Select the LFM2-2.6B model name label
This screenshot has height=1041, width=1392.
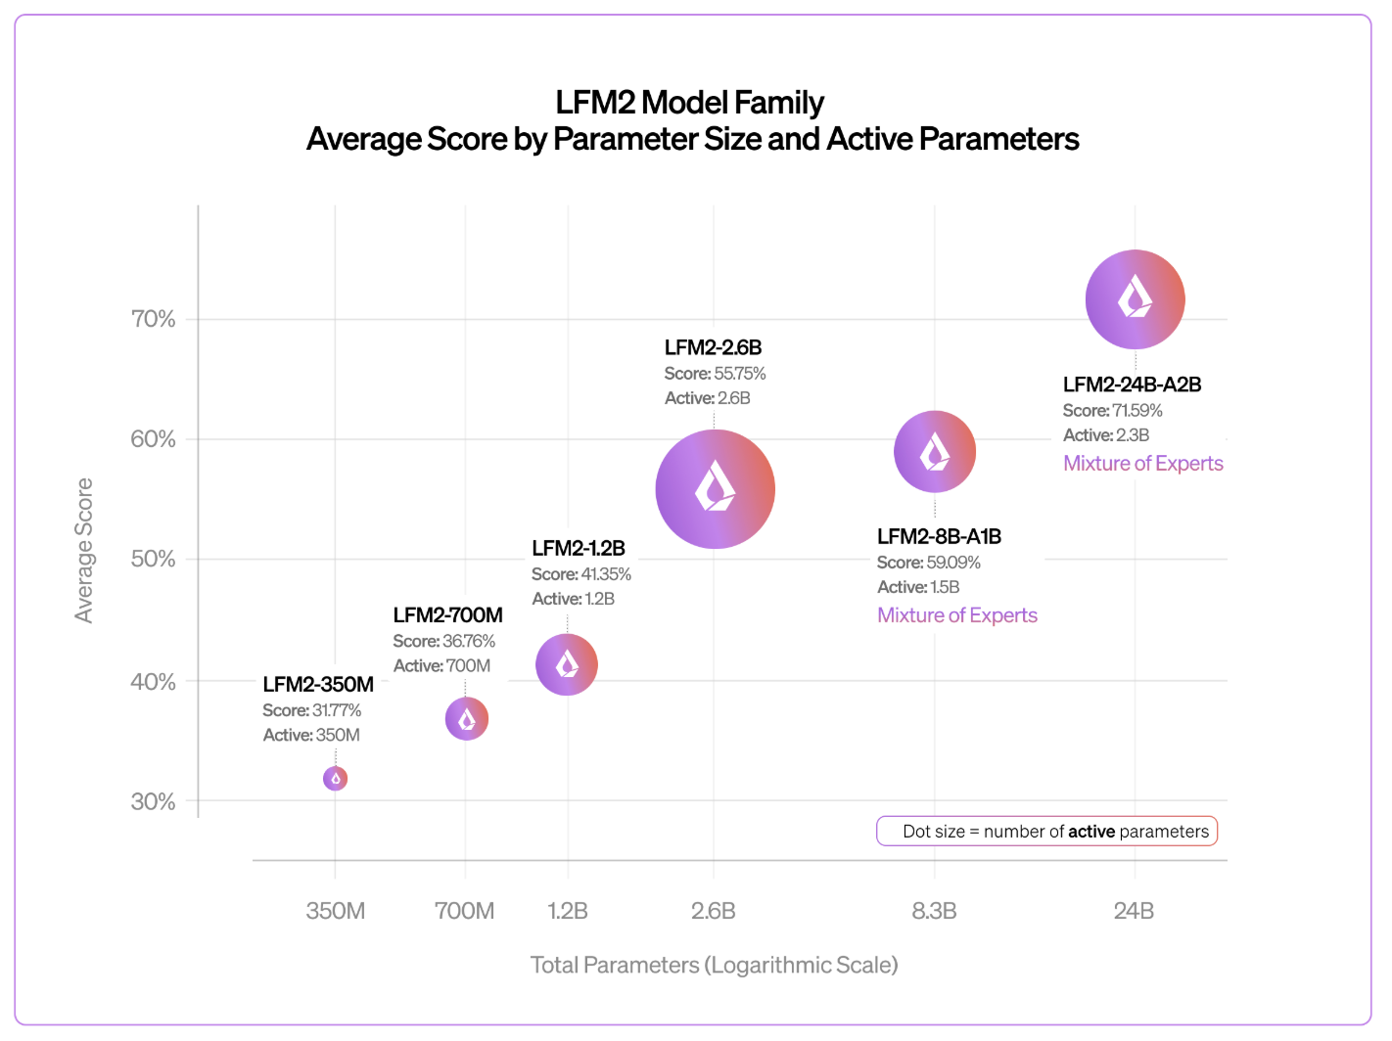[713, 347]
